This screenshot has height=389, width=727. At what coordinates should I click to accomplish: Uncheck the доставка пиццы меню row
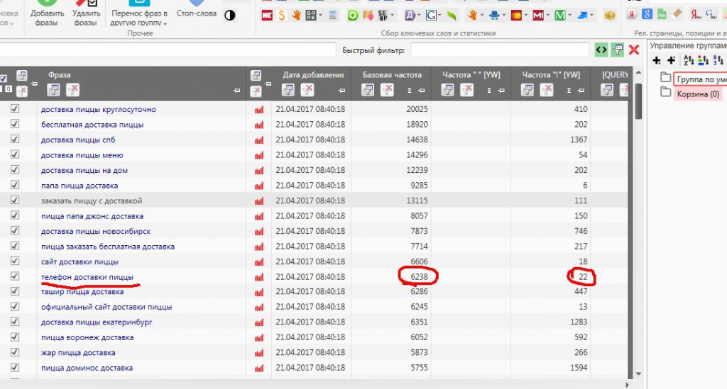tap(15, 154)
